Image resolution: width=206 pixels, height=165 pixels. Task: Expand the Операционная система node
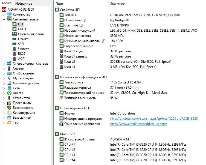4,64
